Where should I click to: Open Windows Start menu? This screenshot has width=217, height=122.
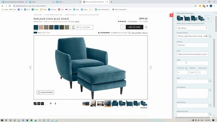point(2,120)
